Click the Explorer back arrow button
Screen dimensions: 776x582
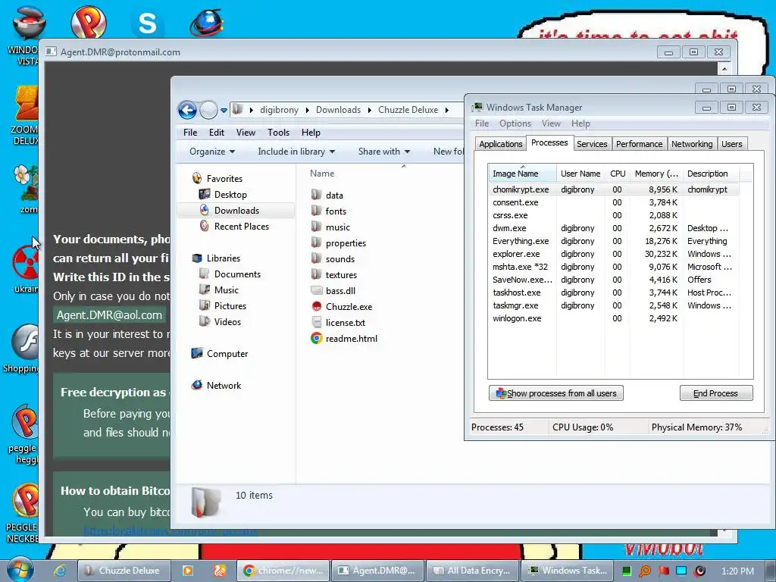click(188, 110)
